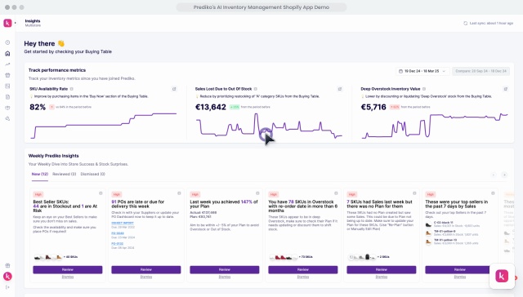The height and width of the screenshot is (297, 523).
Task: Open the lowest icon in sidebar's upper group
Action: (x=7, y=118)
